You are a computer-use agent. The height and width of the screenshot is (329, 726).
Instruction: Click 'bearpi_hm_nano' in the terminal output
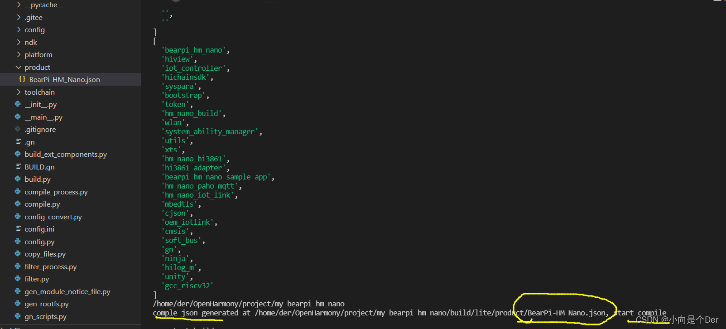[x=194, y=50]
